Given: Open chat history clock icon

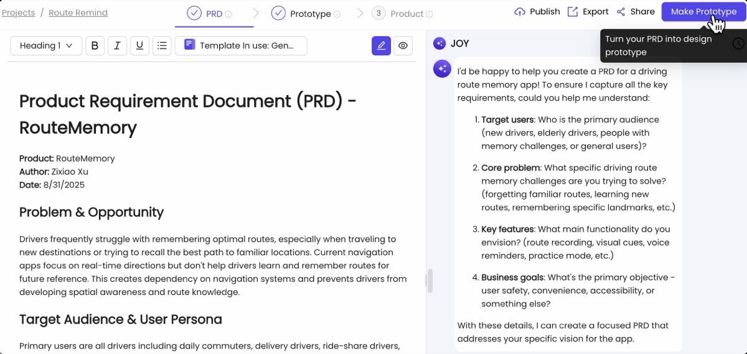Looking at the screenshot, I should (x=738, y=43).
